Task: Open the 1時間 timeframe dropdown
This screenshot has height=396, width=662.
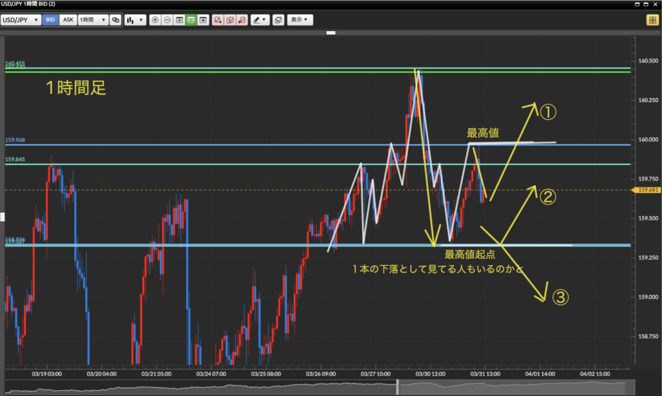Action: tap(92, 20)
